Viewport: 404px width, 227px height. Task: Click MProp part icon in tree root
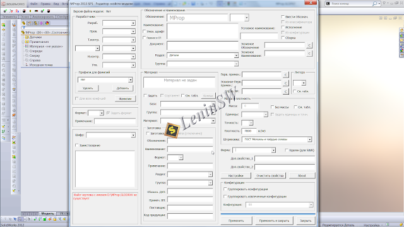pyautogui.click(x=23, y=33)
